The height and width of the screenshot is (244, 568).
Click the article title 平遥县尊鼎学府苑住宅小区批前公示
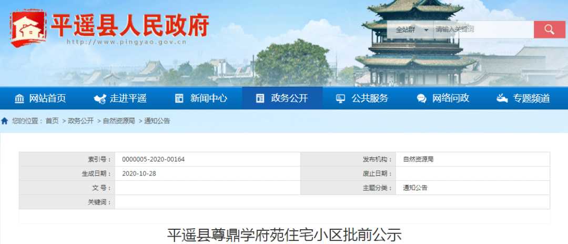pos(285,235)
